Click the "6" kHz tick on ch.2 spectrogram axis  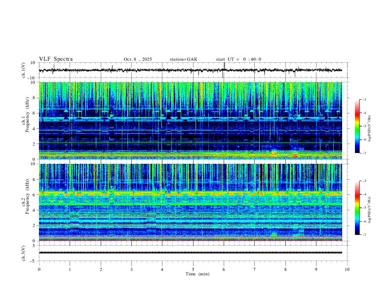(34, 195)
